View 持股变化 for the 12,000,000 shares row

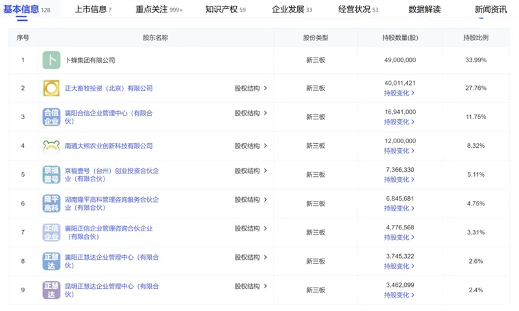point(399,151)
